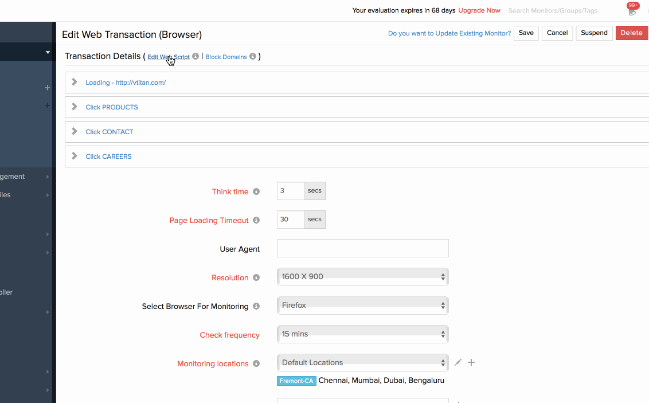649x403 pixels.
Task: Click the User Agent text field
Action: coord(362,249)
